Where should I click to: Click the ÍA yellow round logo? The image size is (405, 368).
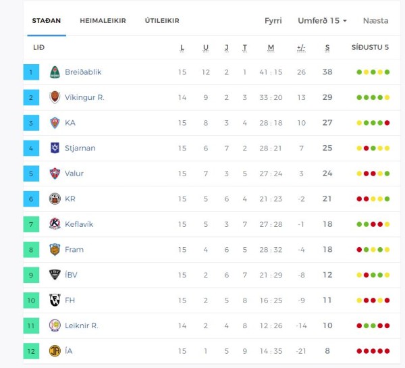[x=55, y=351]
